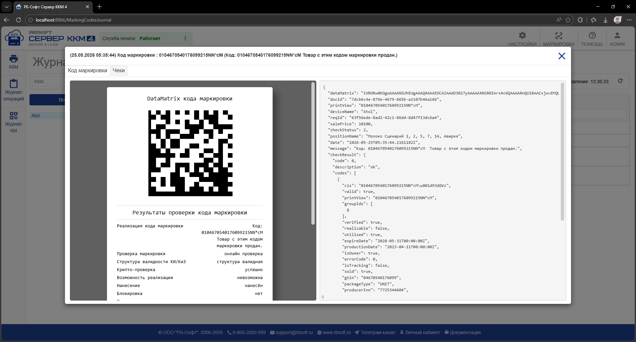636x342 pixels.
Task: Open read aloud icon in address bar
Action: 559,20
